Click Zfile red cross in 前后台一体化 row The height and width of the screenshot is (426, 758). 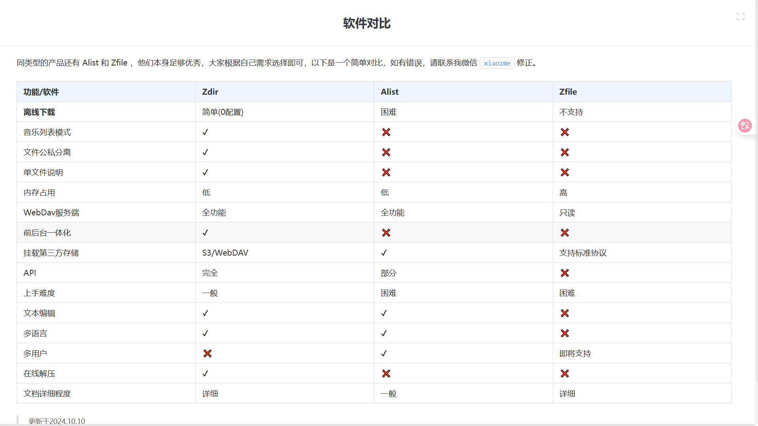click(x=565, y=233)
